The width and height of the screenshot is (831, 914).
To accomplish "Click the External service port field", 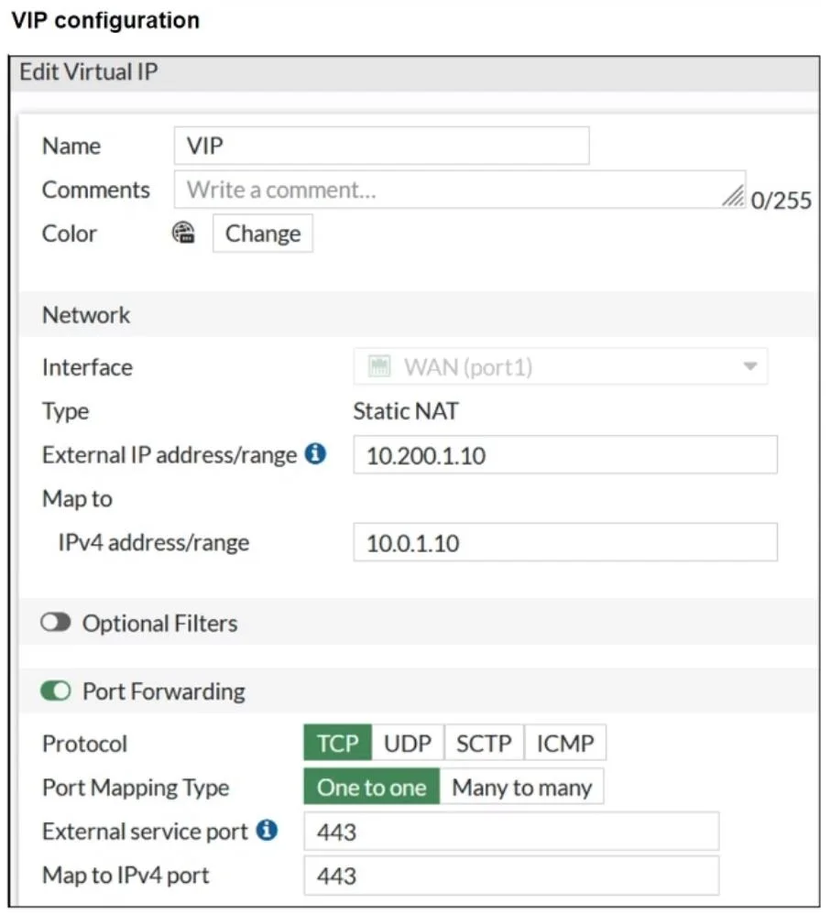I will (x=511, y=832).
